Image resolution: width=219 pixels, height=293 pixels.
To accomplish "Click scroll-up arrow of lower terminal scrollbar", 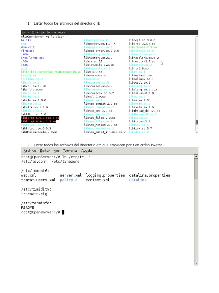I will point(196,157).
